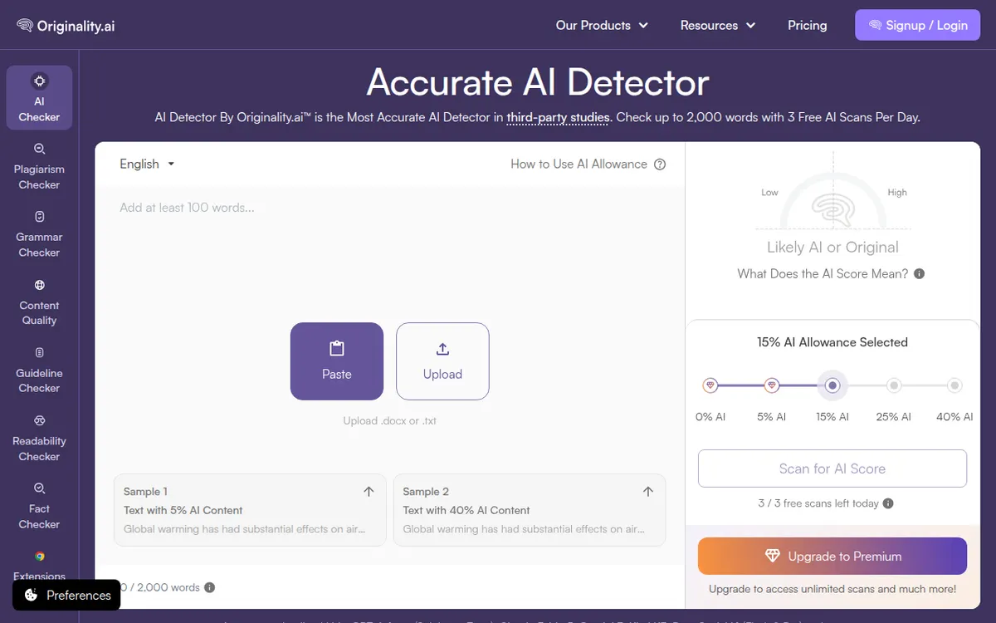Expand the Our Products menu
This screenshot has width=996, height=623.
pos(602,26)
